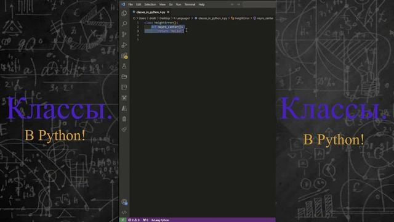The width and height of the screenshot is (394, 222).
Task: Open the Terminal menu
Action: pos(190,4)
